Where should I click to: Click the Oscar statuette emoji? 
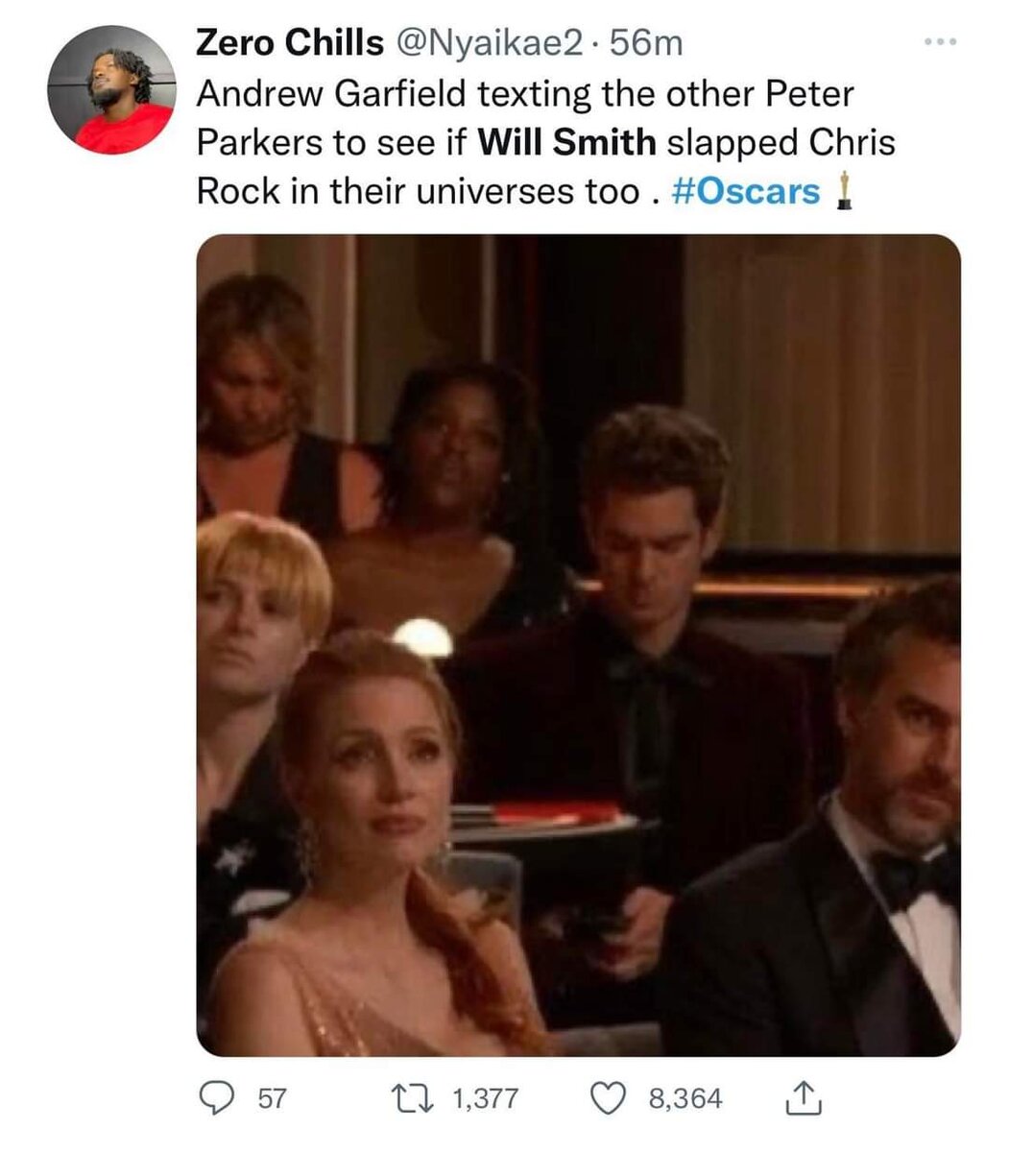(x=843, y=190)
